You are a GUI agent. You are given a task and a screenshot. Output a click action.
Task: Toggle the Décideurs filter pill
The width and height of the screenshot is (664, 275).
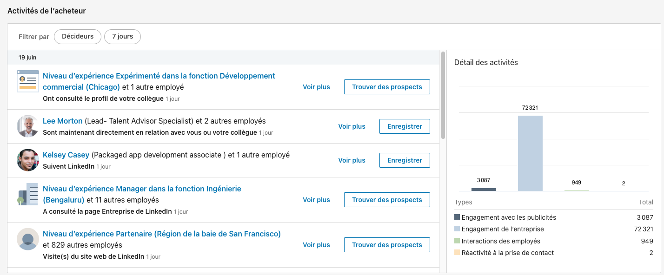[78, 37]
